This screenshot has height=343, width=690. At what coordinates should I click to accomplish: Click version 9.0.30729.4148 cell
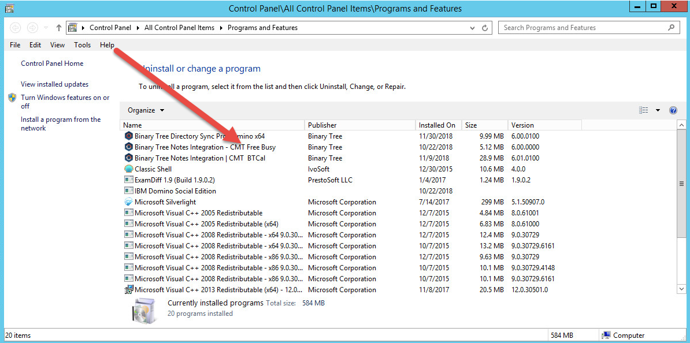tap(532, 268)
